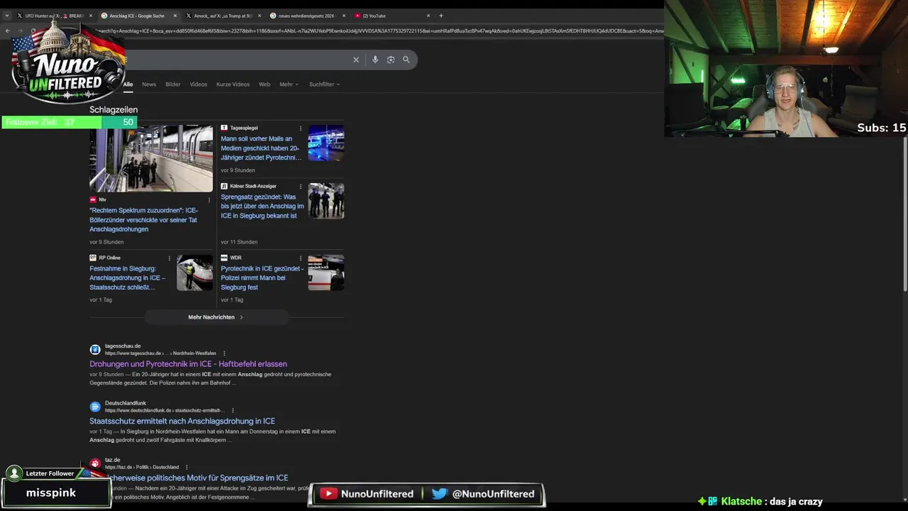Open options menu for RP Online headline
The width and height of the screenshot is (908, 511).
[x=169, y=258]
